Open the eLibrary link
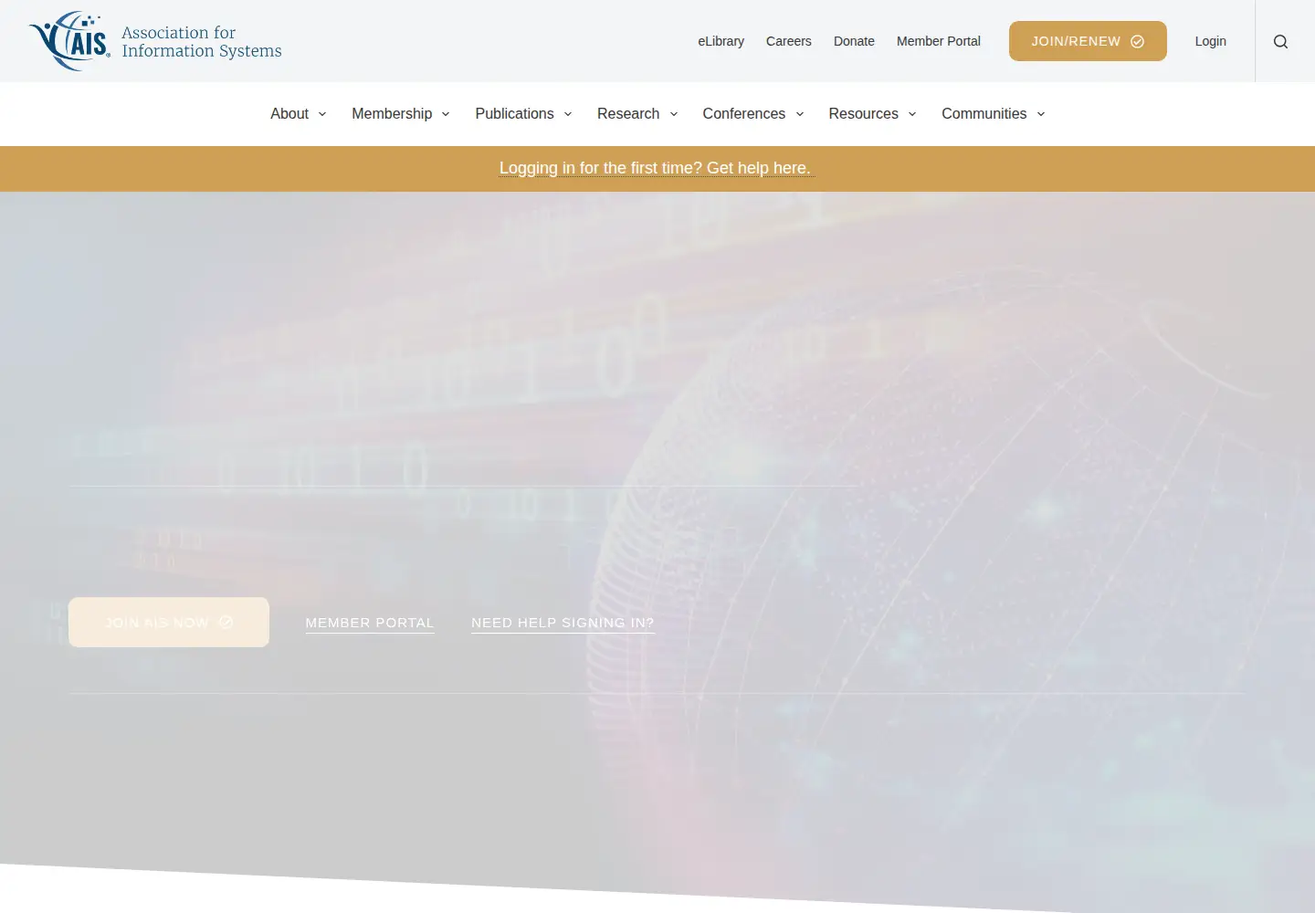Viewport: 1315px width, 913px height. click(x=721, y=41)
